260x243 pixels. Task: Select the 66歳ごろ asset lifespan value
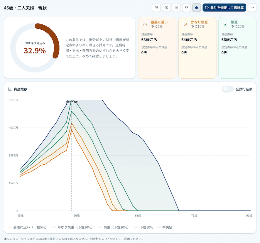coord(229,40)
